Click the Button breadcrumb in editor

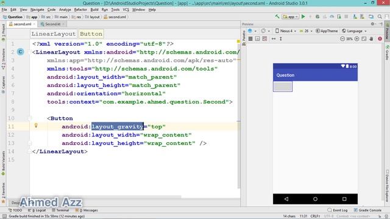click(x=91, y=34)
